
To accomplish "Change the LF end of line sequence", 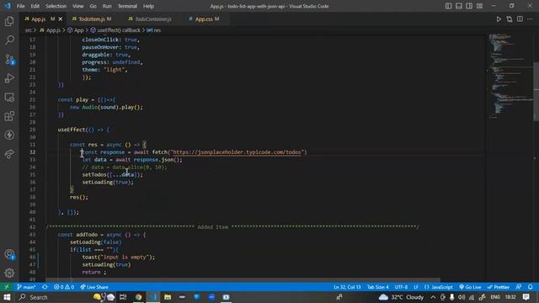I will pos(416,287).
